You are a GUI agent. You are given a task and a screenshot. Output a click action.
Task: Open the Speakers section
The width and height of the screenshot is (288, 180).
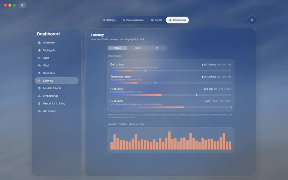pyautogui.click(x=57, y=73)
